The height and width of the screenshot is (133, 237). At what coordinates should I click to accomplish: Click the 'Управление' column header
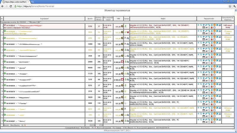pyautogui.click(x=209, y=19)
